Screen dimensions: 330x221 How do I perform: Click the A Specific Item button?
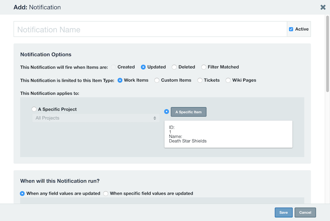click(189, 112)
